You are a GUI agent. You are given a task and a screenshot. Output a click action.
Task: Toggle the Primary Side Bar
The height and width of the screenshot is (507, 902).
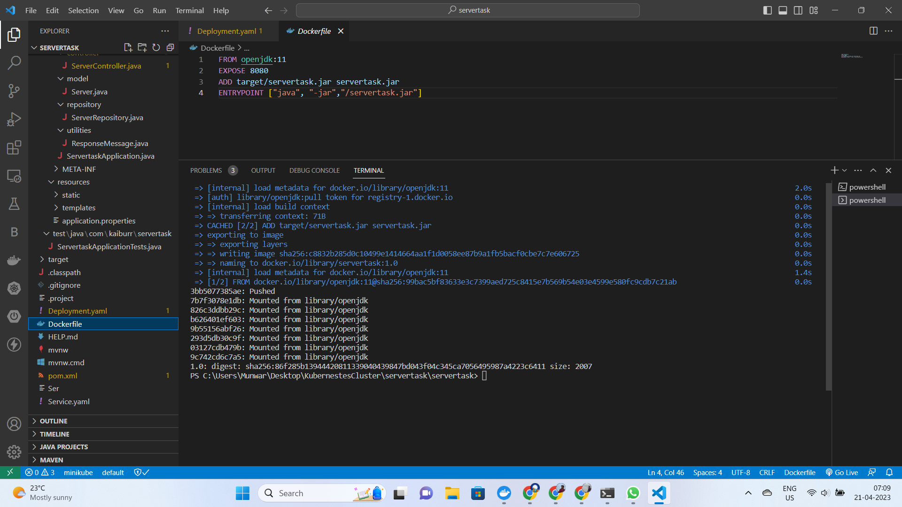pos(767,10)
